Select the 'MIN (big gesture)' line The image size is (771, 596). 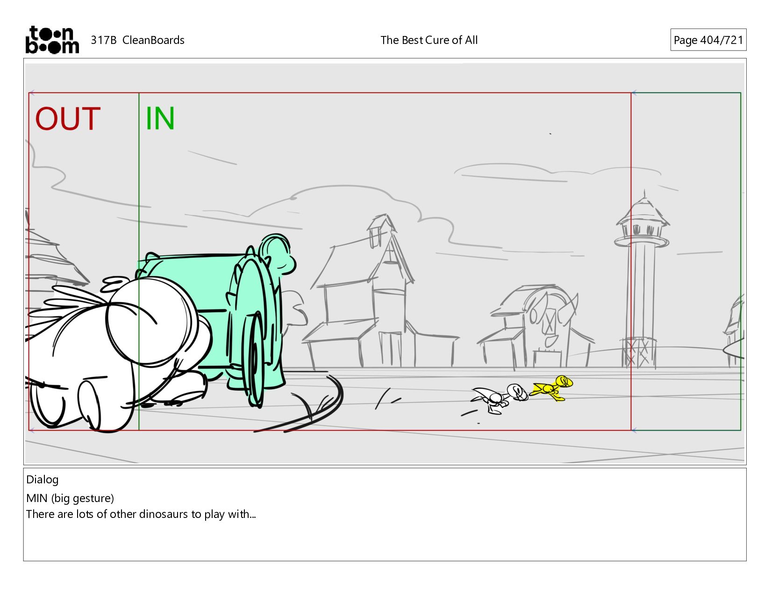[x=70, y=498]
